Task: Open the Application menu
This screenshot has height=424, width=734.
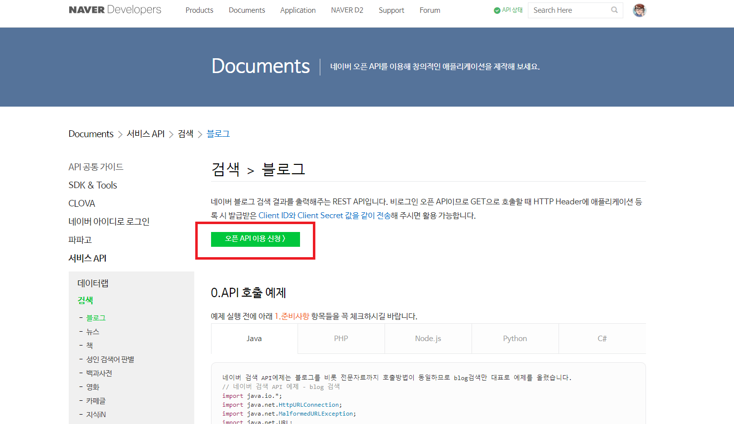Action: (x=298, y=10)
